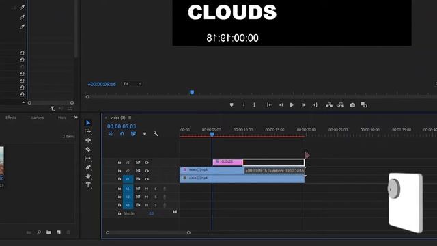This screenshot has width=437, height=246.
Task: Click the timeline zoom scrollbar
Action: (148, 232)
